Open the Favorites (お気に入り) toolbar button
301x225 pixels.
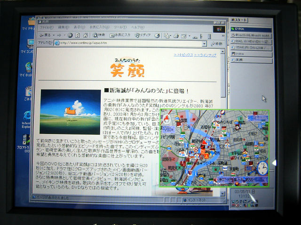coord(120,35)
